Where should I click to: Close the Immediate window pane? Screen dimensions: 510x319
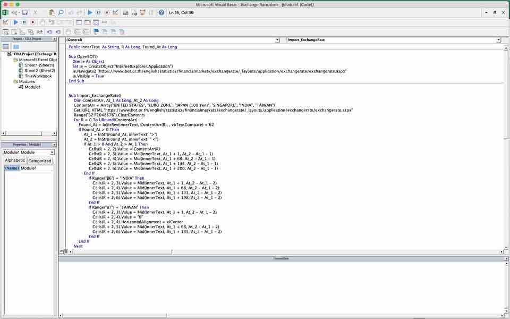506,258
